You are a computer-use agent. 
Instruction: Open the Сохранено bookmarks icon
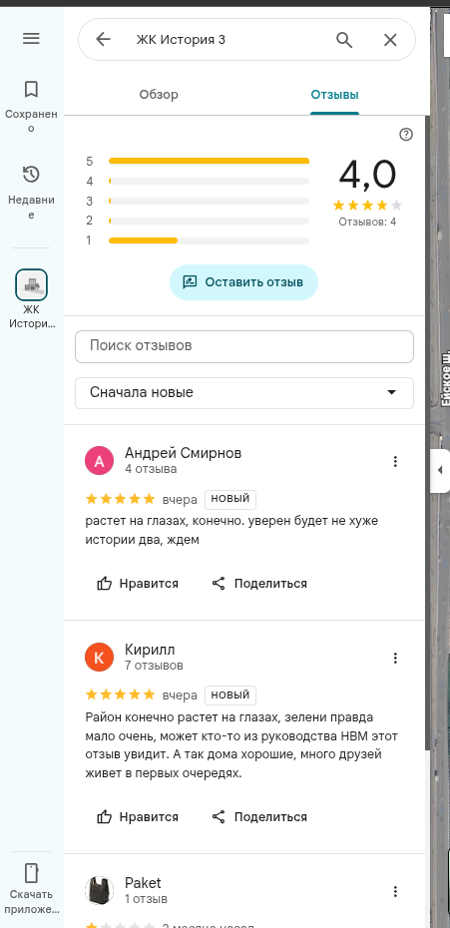(x=31, y=90)
